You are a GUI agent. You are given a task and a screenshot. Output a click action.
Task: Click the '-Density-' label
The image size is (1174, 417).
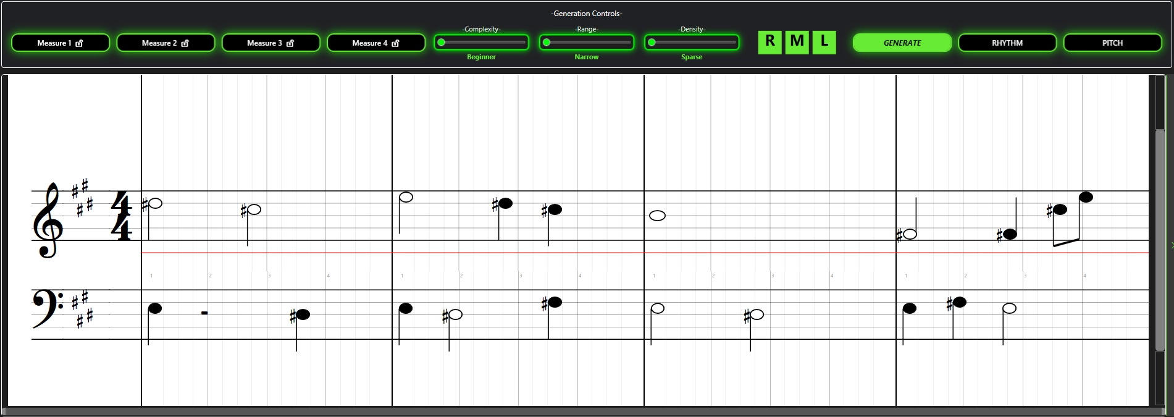click(x=692, y=29)
